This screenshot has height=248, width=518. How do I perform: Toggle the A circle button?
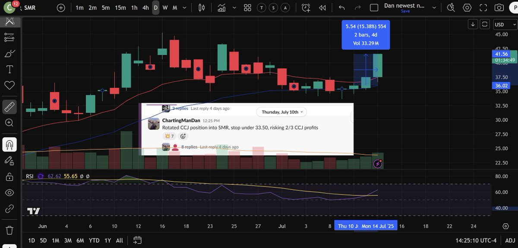[x=285, y=8]
